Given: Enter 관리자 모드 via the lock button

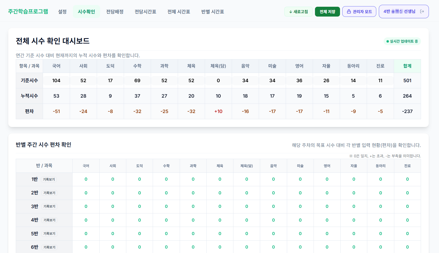Looking at the screenshot, I should (x=359, y=12).
